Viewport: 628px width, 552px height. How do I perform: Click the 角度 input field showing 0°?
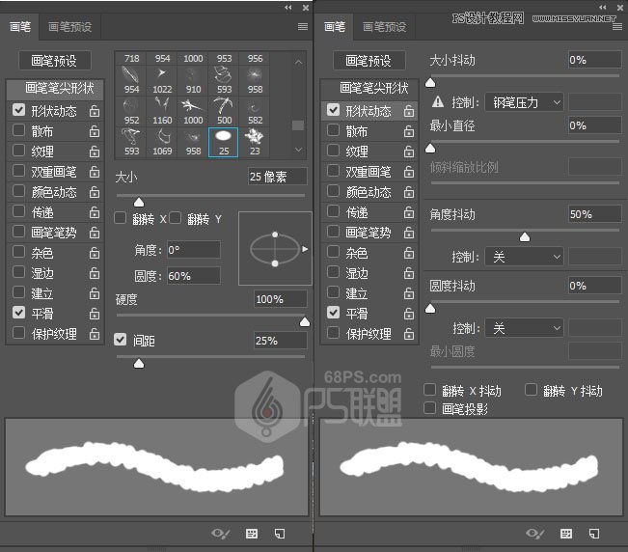(x=194, y=250)
